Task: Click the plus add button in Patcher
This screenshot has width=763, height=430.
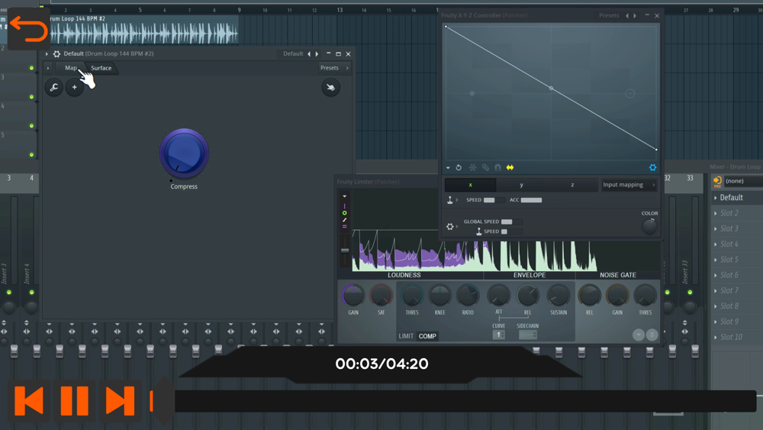Action: [74, 88]
